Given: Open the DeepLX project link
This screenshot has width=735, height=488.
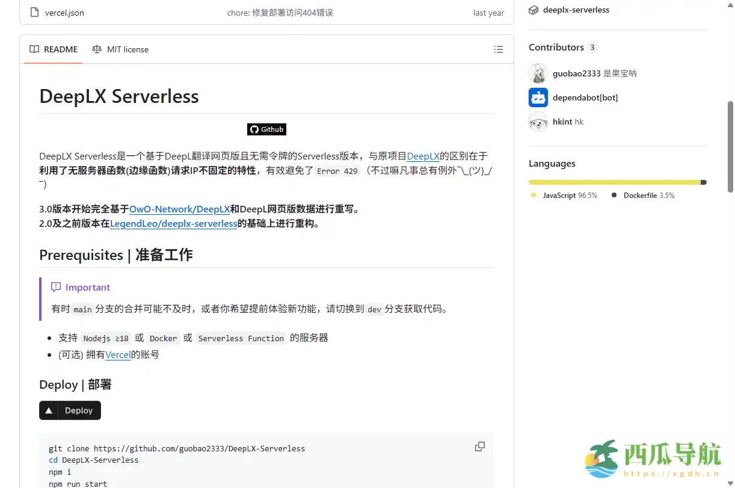Looking at the screenshot, I should pos(423,155).
